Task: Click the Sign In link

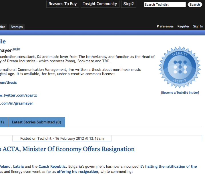Action: click(x=198, y=26)
